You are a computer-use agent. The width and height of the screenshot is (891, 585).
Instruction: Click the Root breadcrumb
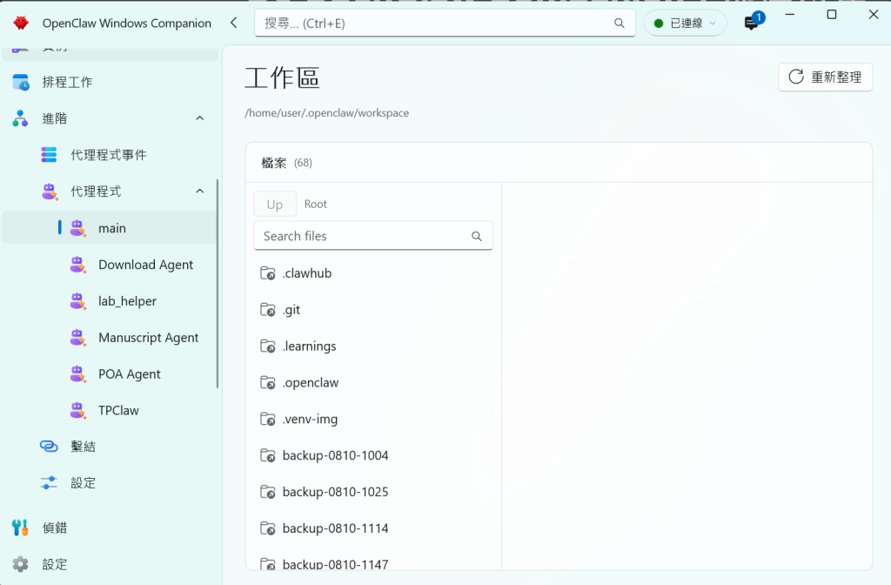click(x=315, y=204)
